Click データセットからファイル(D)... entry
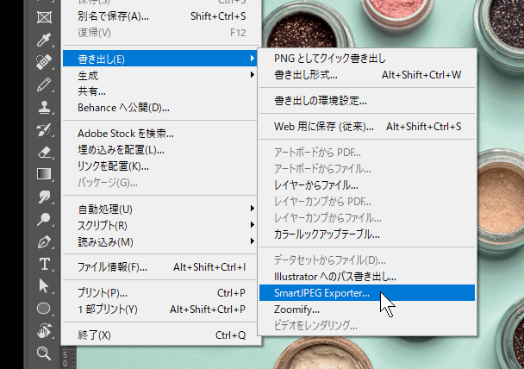 click(367, 260)
